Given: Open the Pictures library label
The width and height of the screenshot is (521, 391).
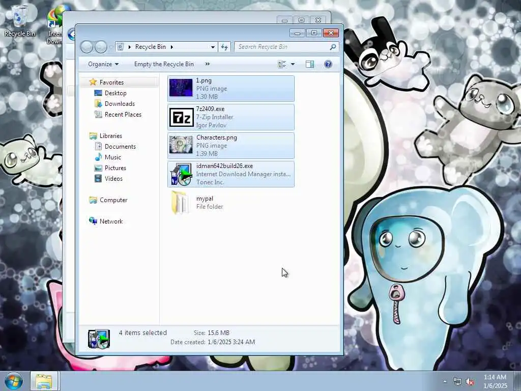Looking at the screenshot, I should 115,168.
